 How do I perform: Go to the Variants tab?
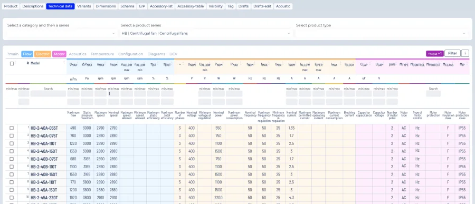[84, 6]
